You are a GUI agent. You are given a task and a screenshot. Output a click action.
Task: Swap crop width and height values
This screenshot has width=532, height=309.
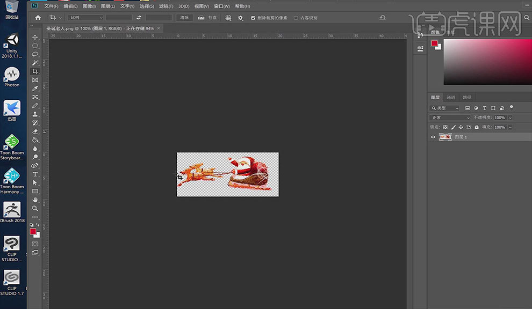pyautogui.click(x=139, y=18)
